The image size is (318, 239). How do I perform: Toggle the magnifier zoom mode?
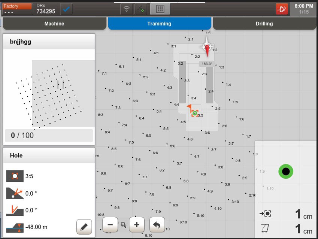coord(123,225)
